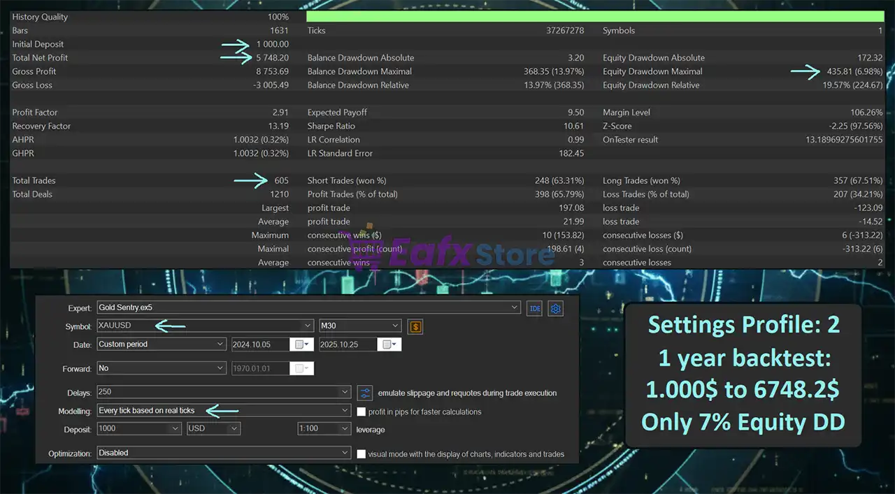Toggle the visual mode checkbox
The height and width of the screenshot is (494, 895).
click(361, 453)
